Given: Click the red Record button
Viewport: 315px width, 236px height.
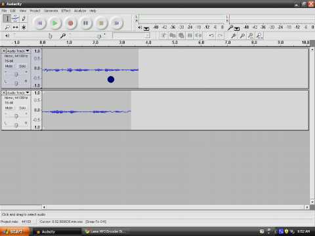Looking at the screenshot, I should point(70,23).
